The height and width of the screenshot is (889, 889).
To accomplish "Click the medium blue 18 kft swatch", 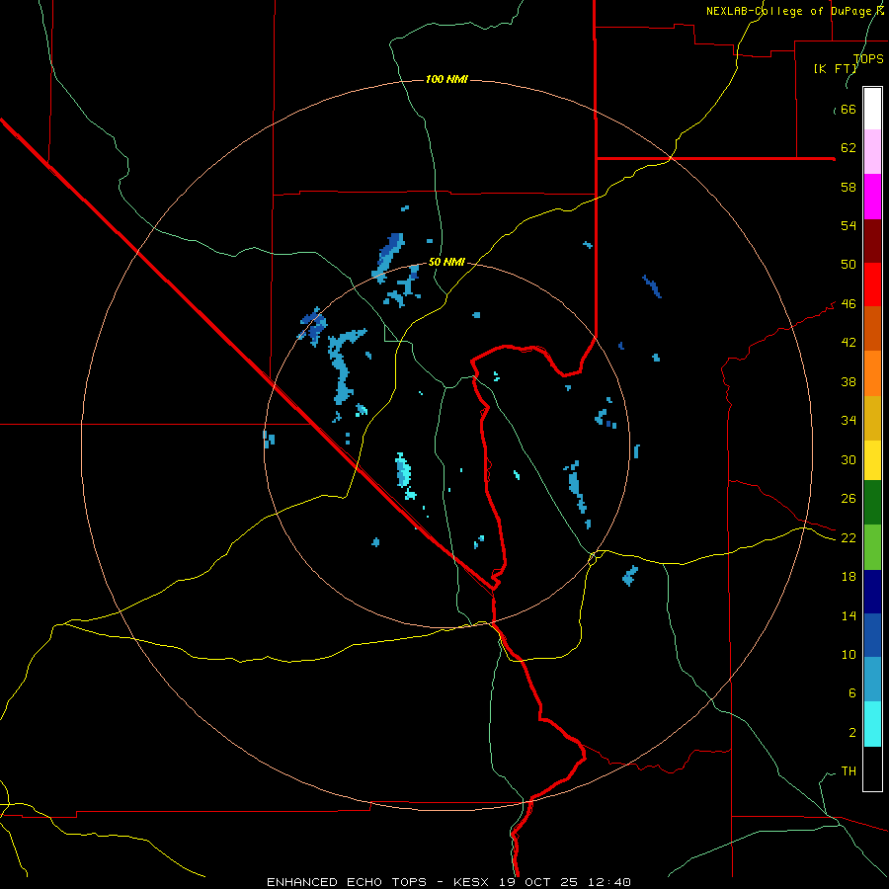I will (872, 635).
